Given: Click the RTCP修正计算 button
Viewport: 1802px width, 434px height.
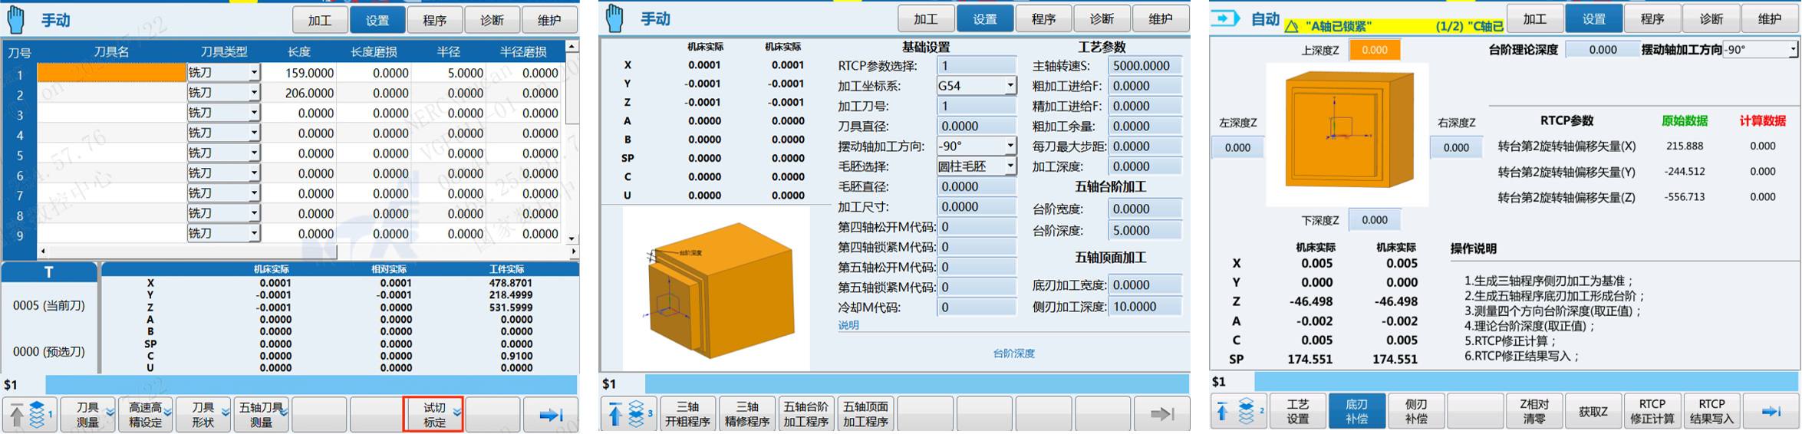Looking at the screenshot, I should pos(1652,411).
